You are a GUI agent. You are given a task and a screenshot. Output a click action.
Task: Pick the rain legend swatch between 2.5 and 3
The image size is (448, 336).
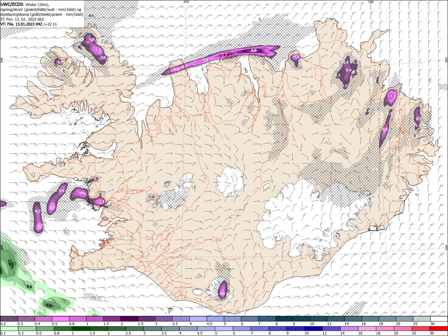134,329
